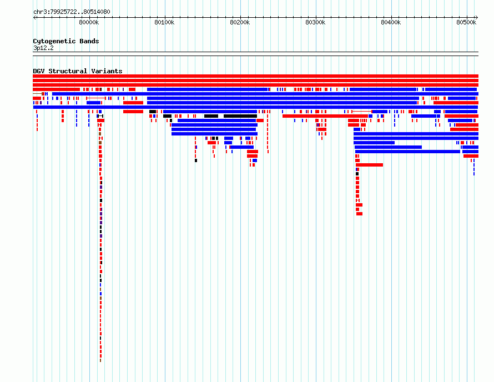Click the topmost full-width red variant bar

pyautogui.click(x=255, y=76)
